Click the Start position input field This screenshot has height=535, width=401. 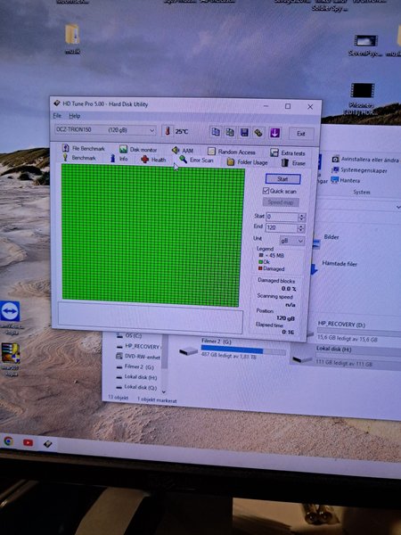[x=282, y=217]
